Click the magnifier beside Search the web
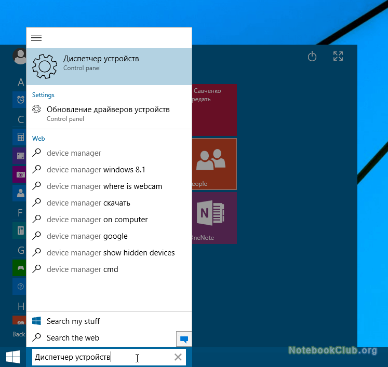 (x=37, y=337)
